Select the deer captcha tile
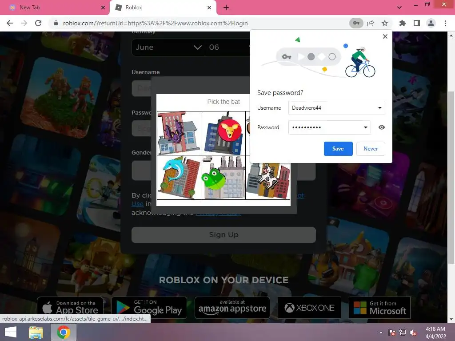 223,133
